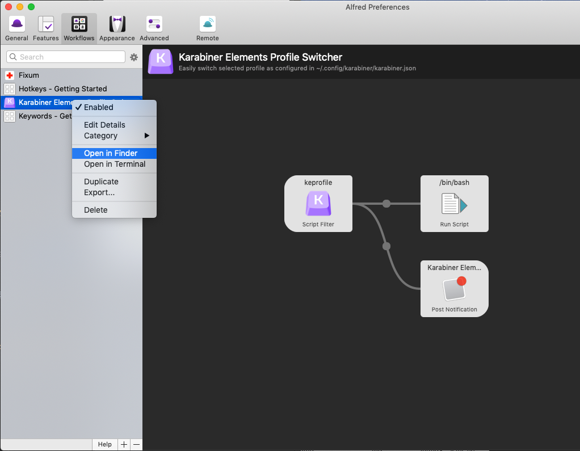580x451 pixels.
Task: Choose Export... from the context menu
Action: 114,193
